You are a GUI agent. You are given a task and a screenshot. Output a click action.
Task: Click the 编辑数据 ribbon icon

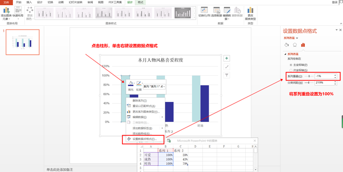pos(227,13)
